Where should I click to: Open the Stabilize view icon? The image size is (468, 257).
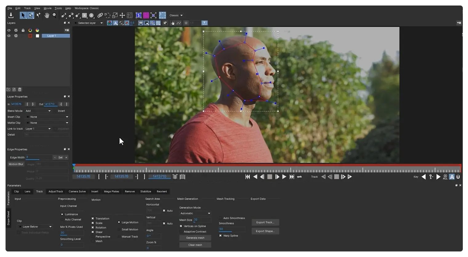pos(138,15)
